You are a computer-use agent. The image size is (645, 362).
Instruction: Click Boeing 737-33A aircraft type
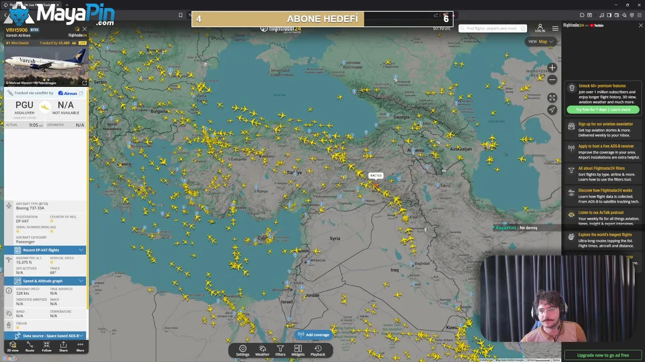click(x=30, y=208)
